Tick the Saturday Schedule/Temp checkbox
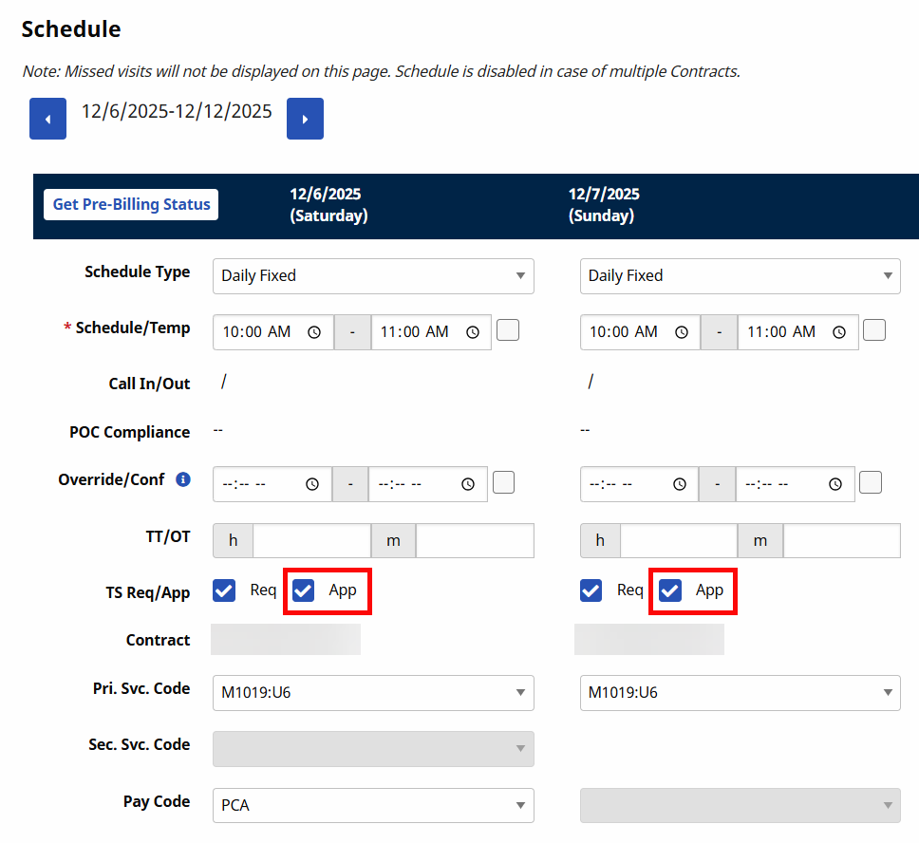The image size is (919, 843). tap(508, 330)
